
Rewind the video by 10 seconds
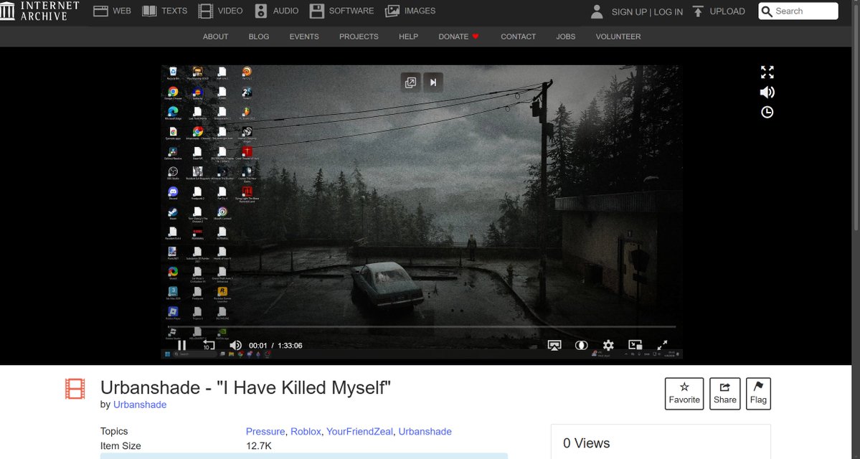point(209,345)
